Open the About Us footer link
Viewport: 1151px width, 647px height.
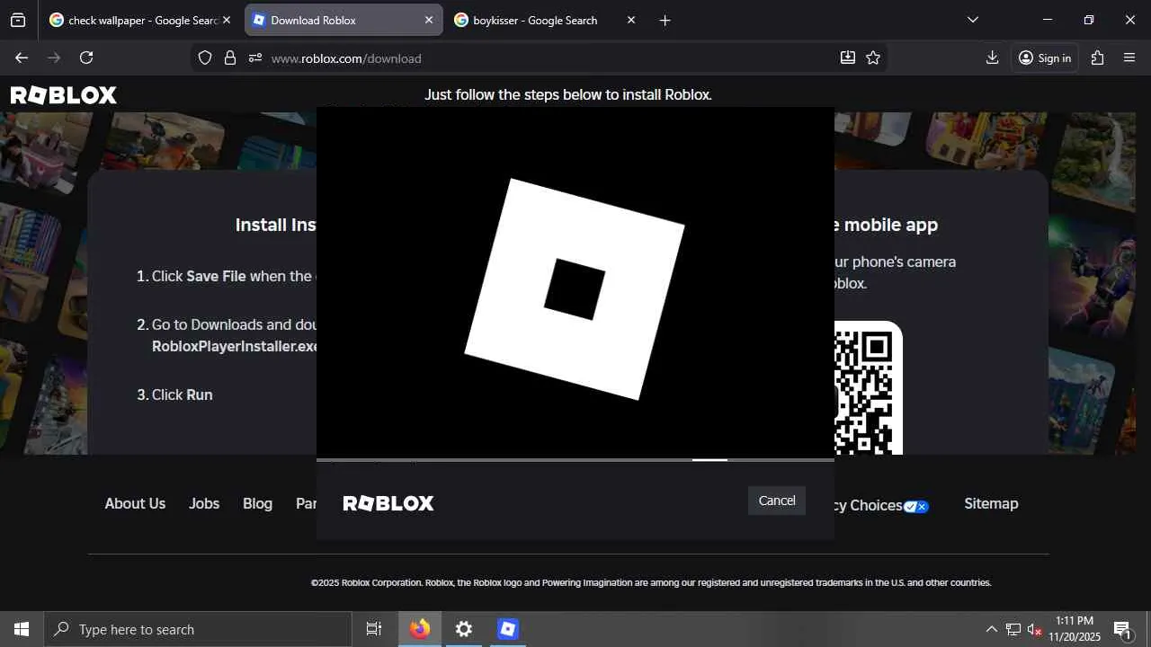click(135, 504)
